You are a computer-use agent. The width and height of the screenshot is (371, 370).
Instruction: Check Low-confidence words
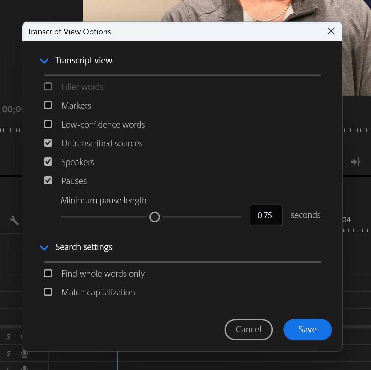click(48, 124)
